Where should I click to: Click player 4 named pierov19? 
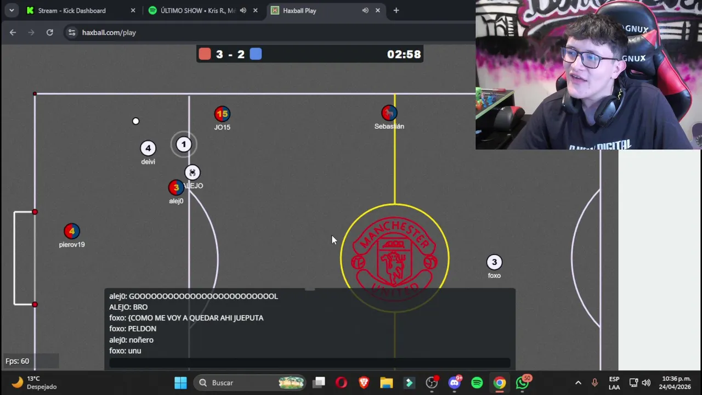pyautogui.click(x=72, y=232)
